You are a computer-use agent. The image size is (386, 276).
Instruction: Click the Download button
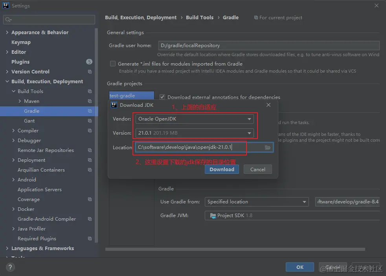(x=222, y=169)
